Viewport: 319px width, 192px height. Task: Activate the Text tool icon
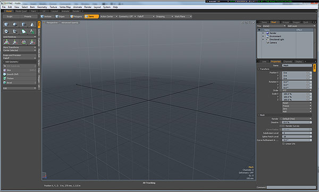pos(32,31)
